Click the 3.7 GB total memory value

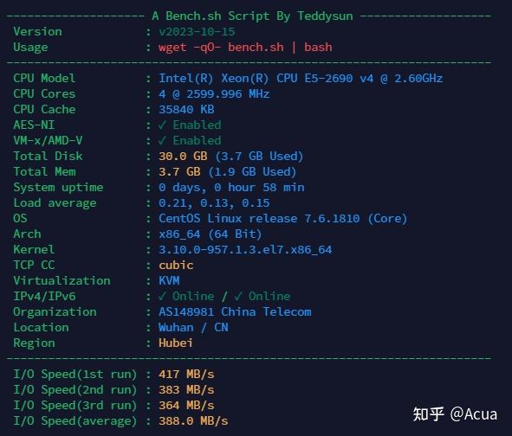point(179,171)
